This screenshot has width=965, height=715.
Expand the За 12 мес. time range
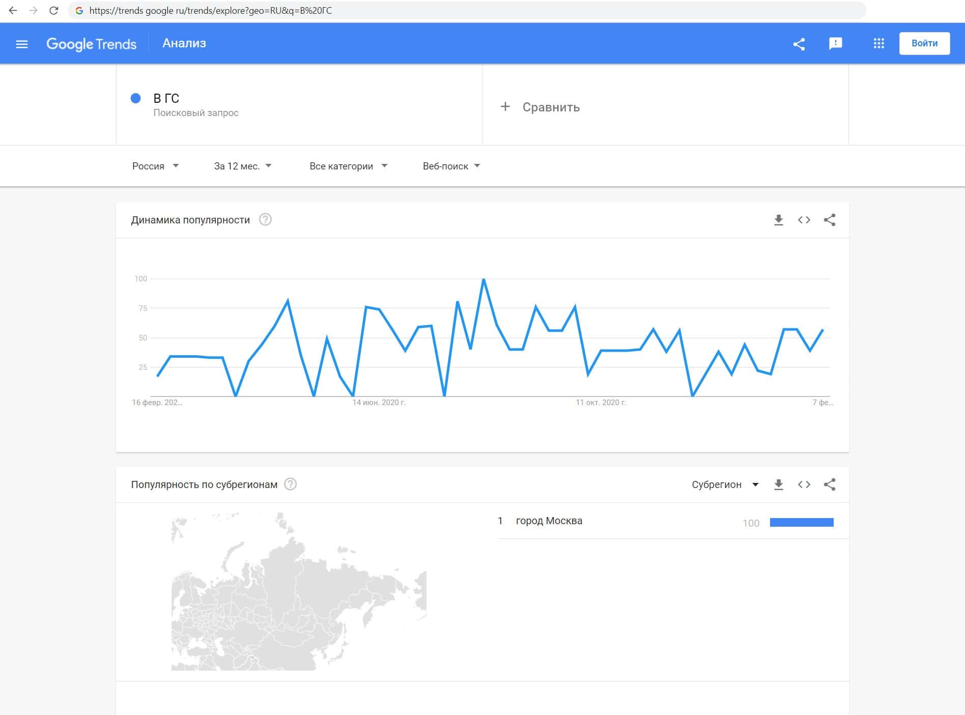tap(243, 166)
